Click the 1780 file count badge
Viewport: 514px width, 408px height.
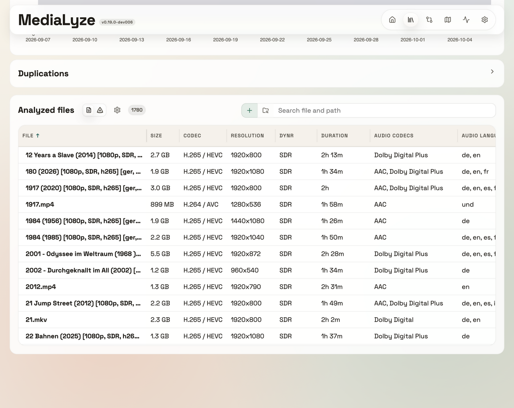[x=137, y=110]
